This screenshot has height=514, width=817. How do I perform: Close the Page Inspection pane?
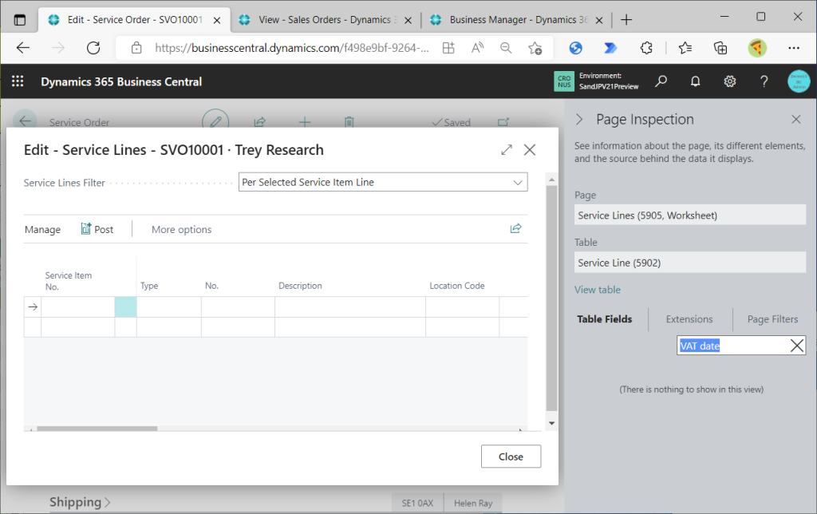796,120
